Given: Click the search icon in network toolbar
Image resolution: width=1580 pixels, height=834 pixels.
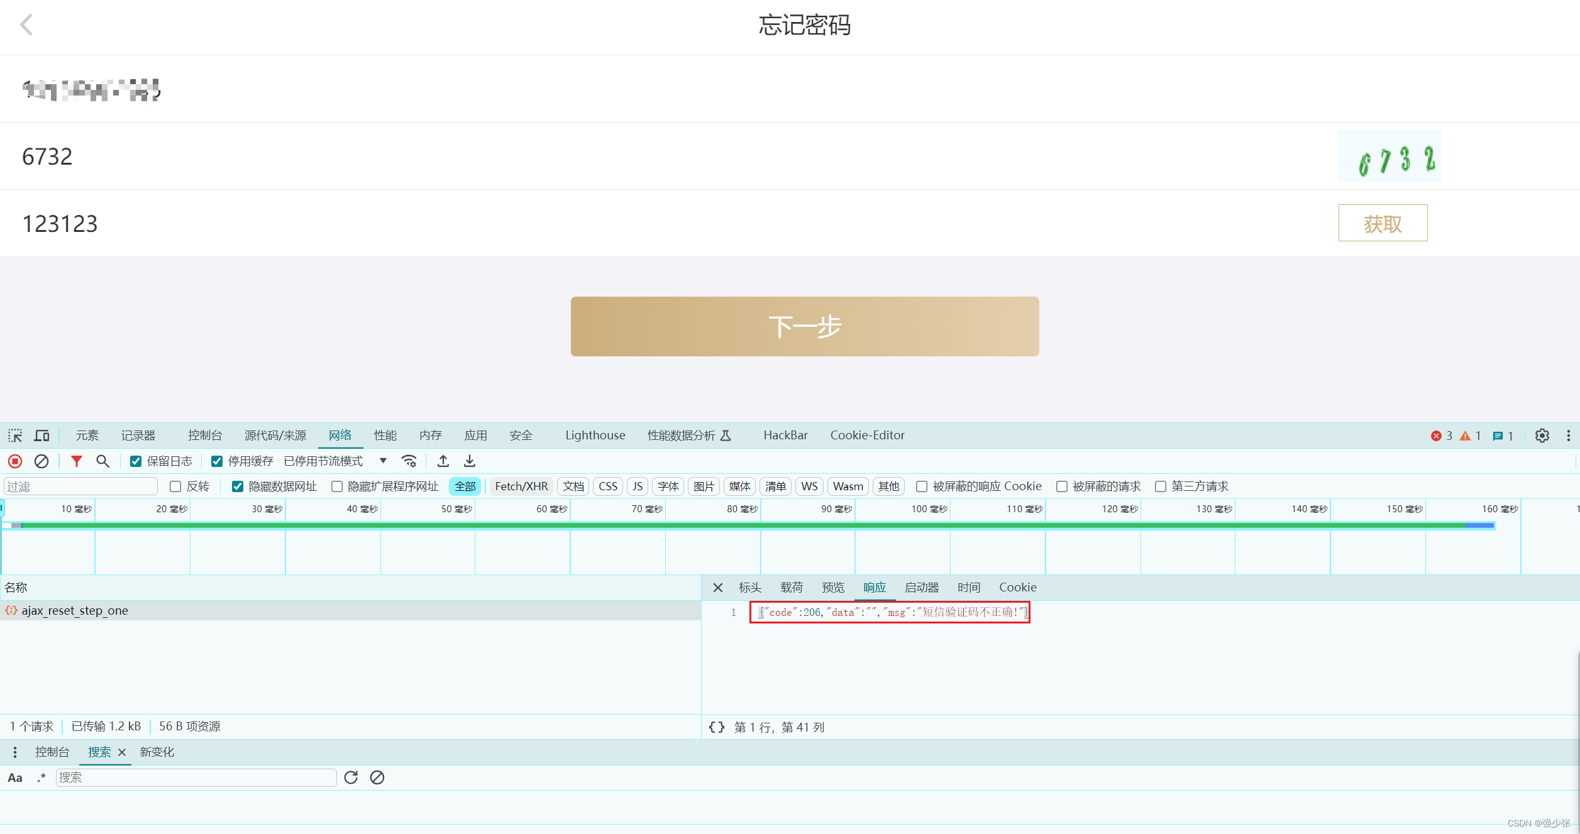Looking at the screenshot, I should pos(102,461).
